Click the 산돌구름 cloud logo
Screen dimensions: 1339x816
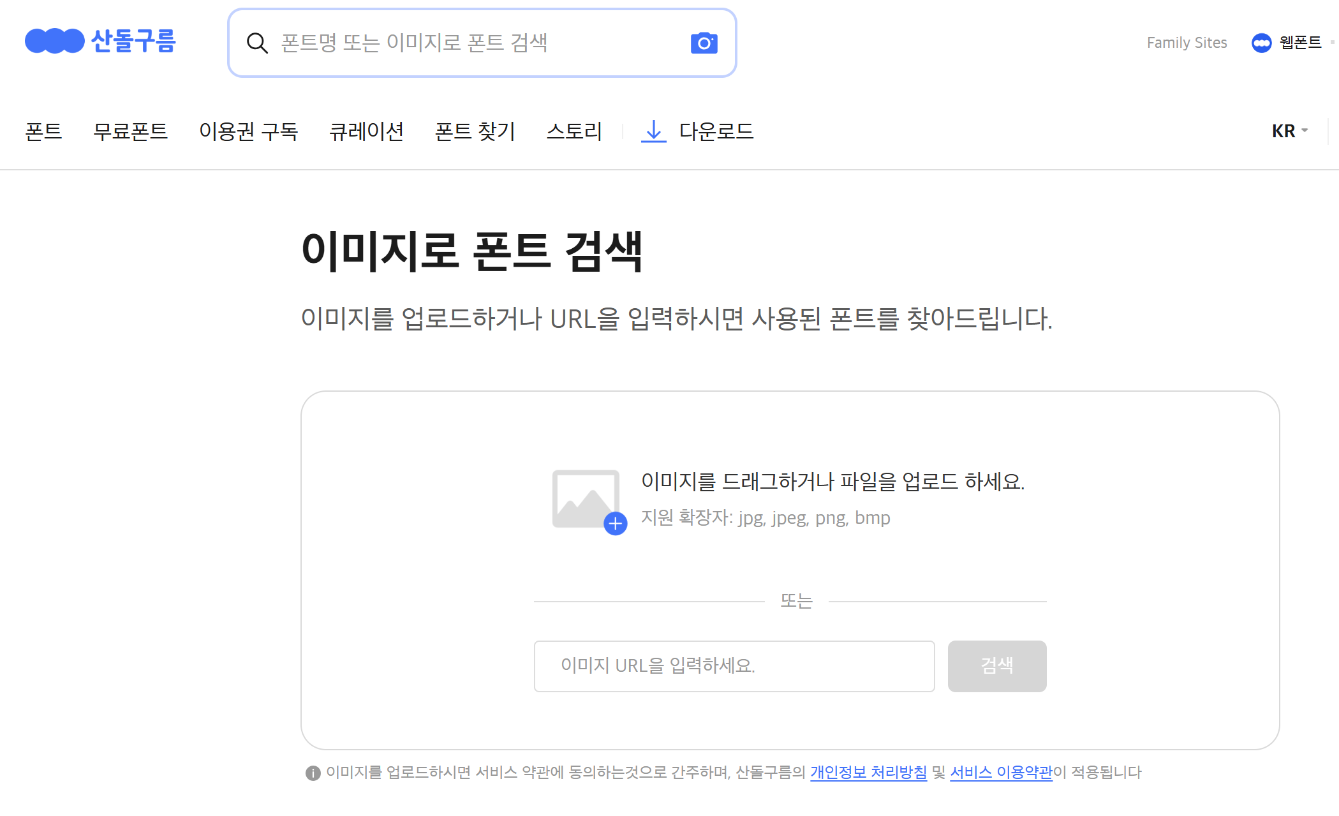[x=54, y=41]
